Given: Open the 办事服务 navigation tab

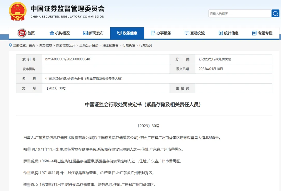Looking at the screenshot, I should [161, 33].
